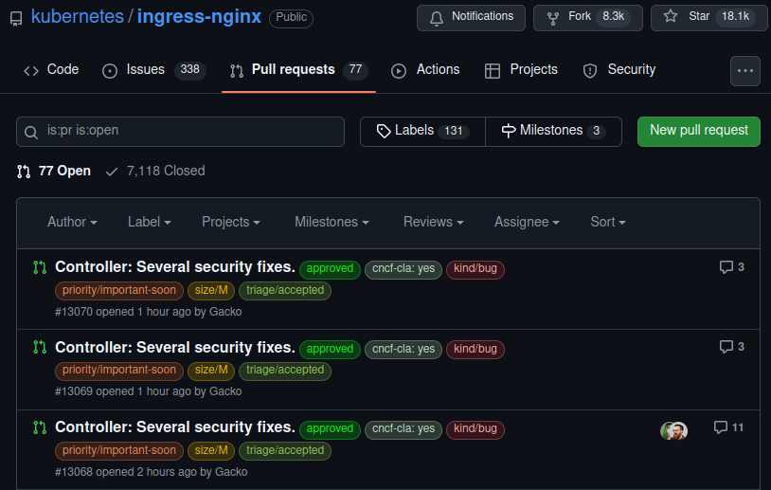This screenshot has height=490, width=771.
Task: Open the three-dot overflow menu in repo nav
Action: (x=745, y=71)
